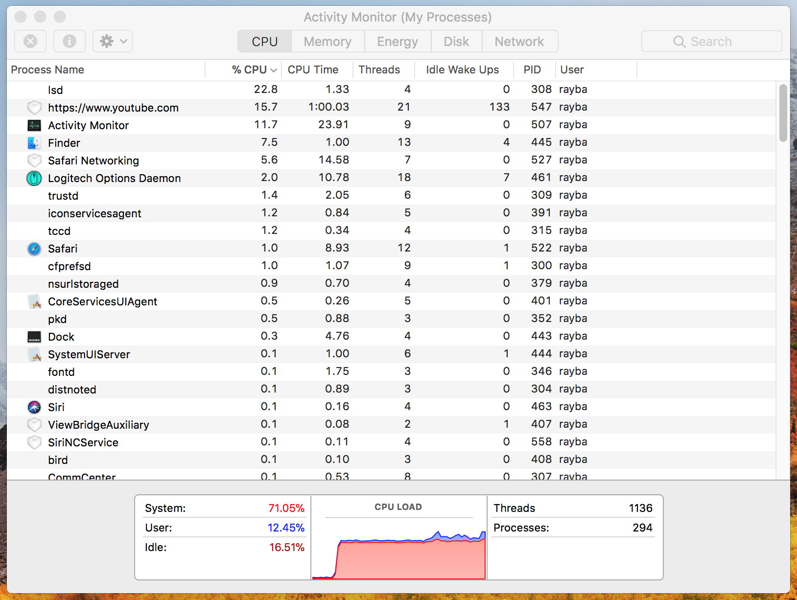Sort by Process Name column header
The width and height of the screenshot is (797, 600).
[106, 69]
